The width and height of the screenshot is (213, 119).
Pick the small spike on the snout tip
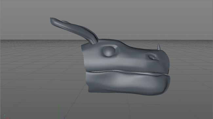pos(159,47)
